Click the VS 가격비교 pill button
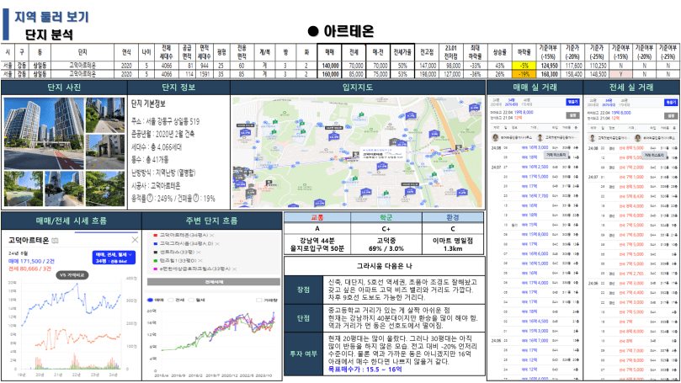This screenshot has height=383, width=681. [72, 275]
